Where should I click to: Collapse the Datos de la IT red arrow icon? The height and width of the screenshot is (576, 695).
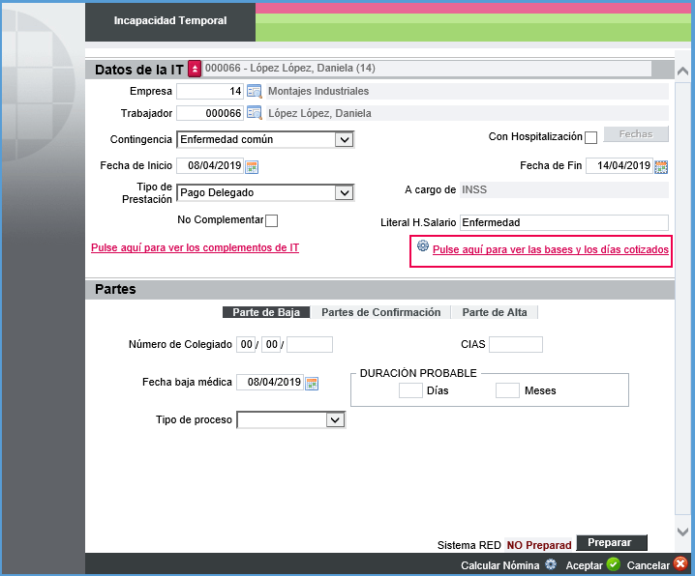tap(195, 69)
